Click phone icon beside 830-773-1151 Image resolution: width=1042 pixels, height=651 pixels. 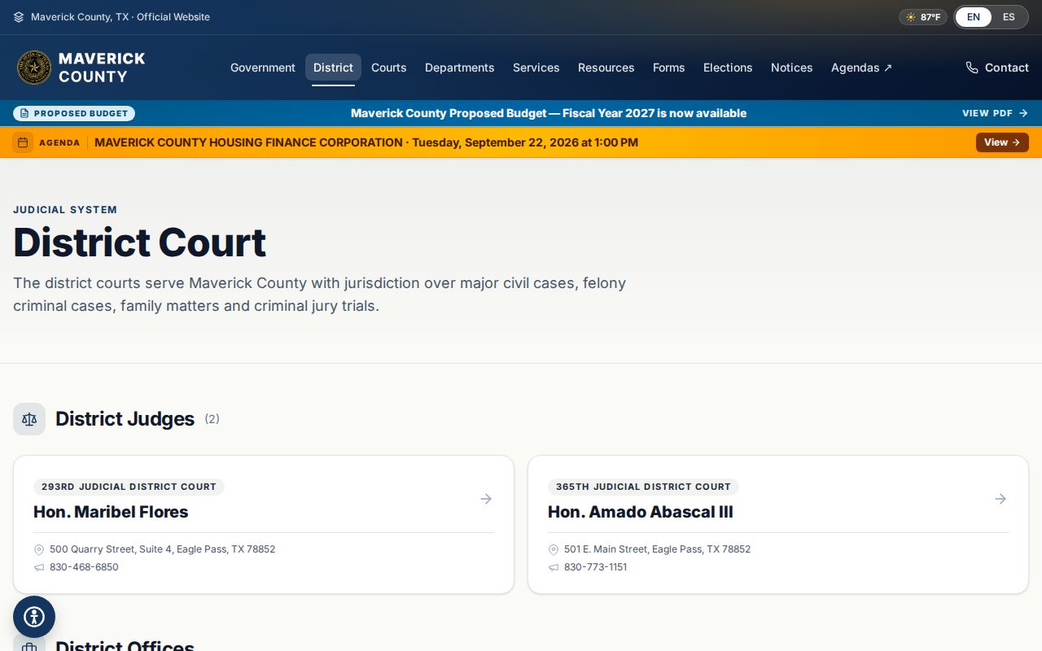(554, 567)
